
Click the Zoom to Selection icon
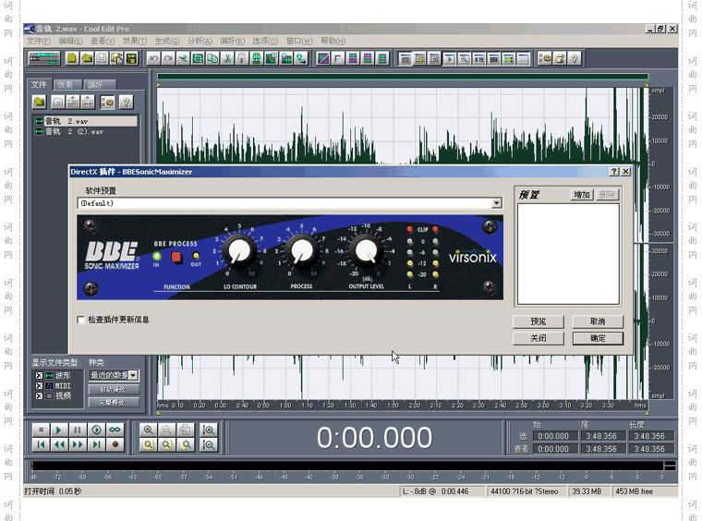[148, 444]
